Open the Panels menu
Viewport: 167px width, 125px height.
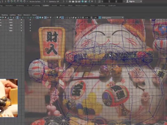coord(34,15)
